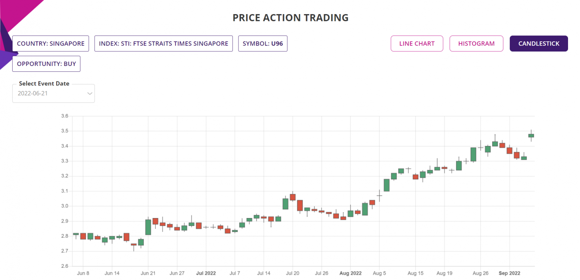Click the Symbol: U96 filter
Screen dimensions: 580x280
(x=263, y=43)
